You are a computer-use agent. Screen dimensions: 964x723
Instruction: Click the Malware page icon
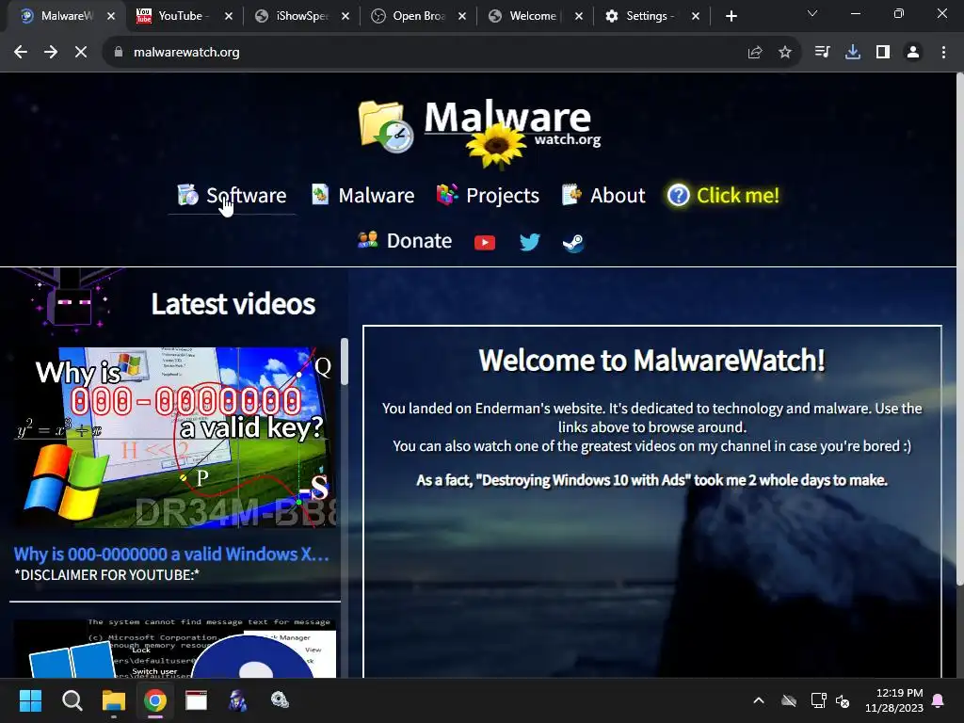(x=320, y=194)
